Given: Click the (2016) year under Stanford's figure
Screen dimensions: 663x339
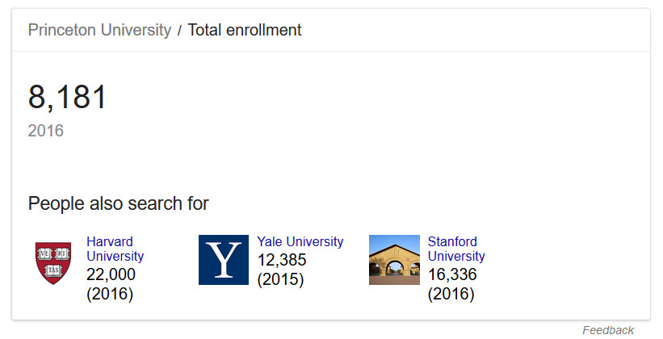Looking at the screenshot, I should [451, 294].
